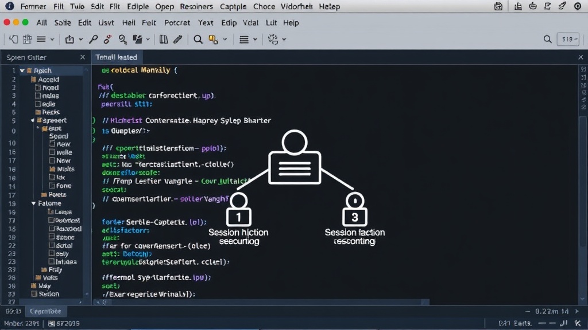The height and width of the screenshot is (330, 588).
Task: Toggle checkbox next to 'edls' tree item
Action: (38, 104)
